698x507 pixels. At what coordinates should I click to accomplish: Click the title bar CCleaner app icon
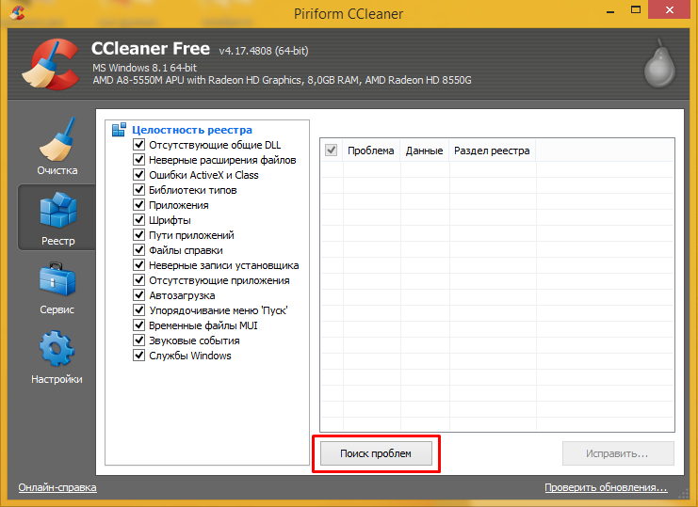coord(14,14)
